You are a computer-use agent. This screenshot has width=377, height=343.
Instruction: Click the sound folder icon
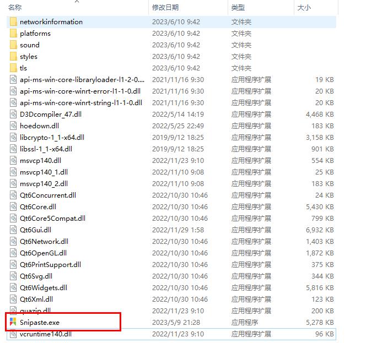pyautogui.click(x=13, y=45)
